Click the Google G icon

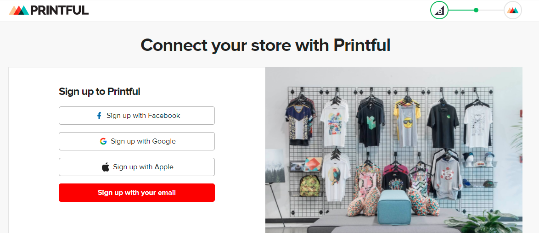[x=103, y=141]
